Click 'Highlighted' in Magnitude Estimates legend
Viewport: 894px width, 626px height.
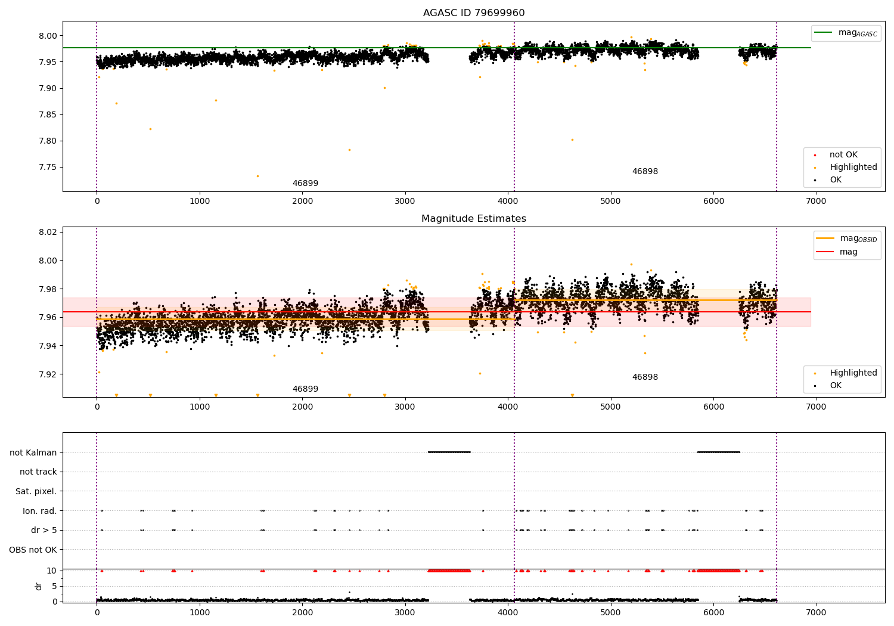853,373
